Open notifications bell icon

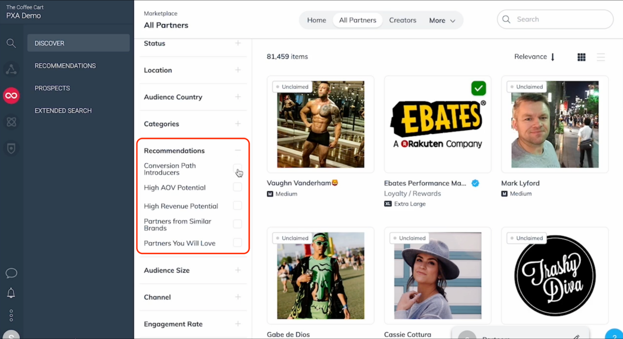tap(11, 293)
